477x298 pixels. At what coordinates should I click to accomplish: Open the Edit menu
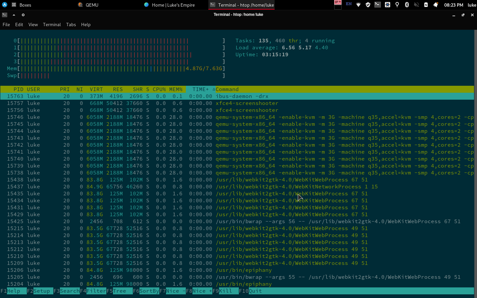[x=19, y=25]
